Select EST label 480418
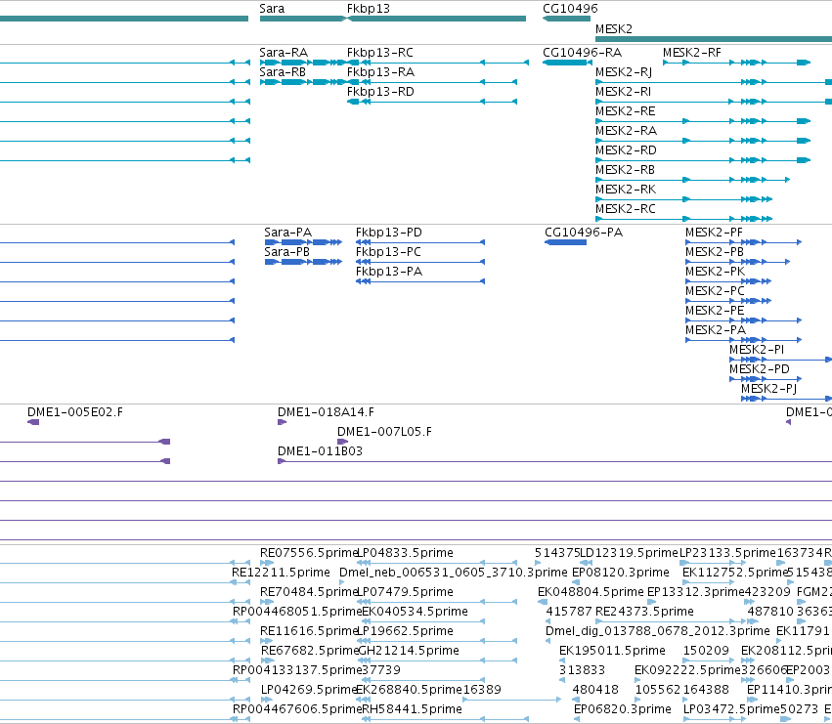This screenshot has width=832, height=724. pos(595,690)
